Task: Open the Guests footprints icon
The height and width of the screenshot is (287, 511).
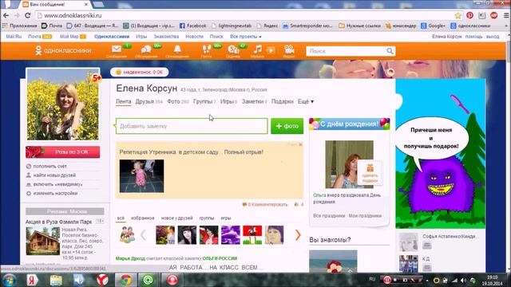Action: pos(206,49)
